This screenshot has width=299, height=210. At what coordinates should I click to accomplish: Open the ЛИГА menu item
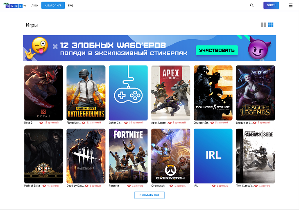point(35,6)
